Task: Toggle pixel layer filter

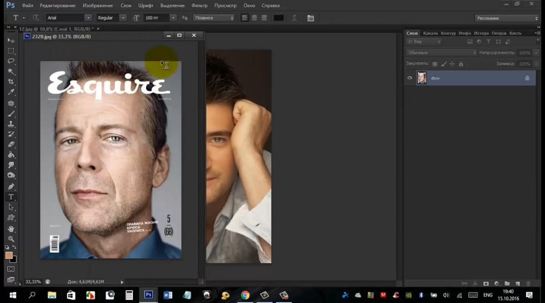Action: tap(470, 41)
